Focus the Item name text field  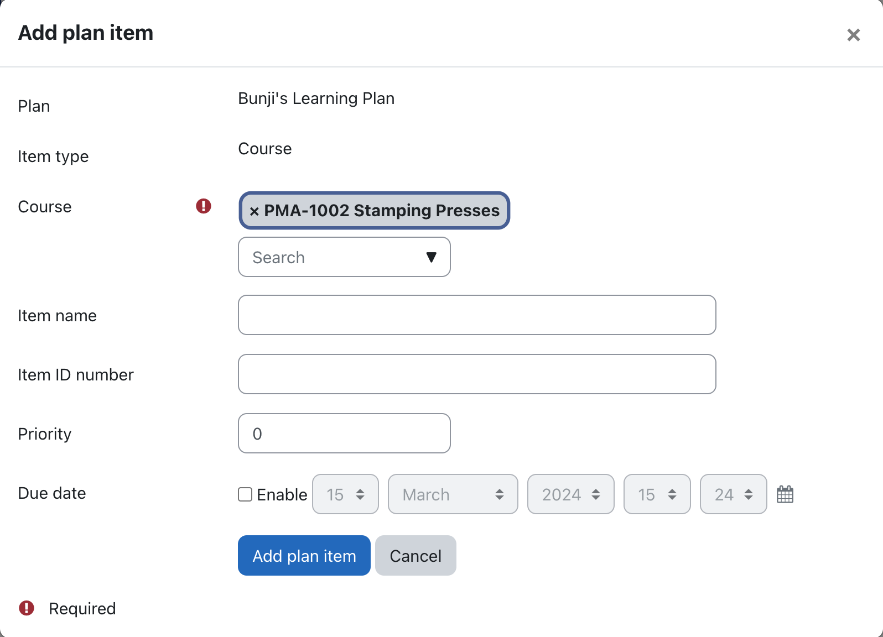[x=477, y=315]
